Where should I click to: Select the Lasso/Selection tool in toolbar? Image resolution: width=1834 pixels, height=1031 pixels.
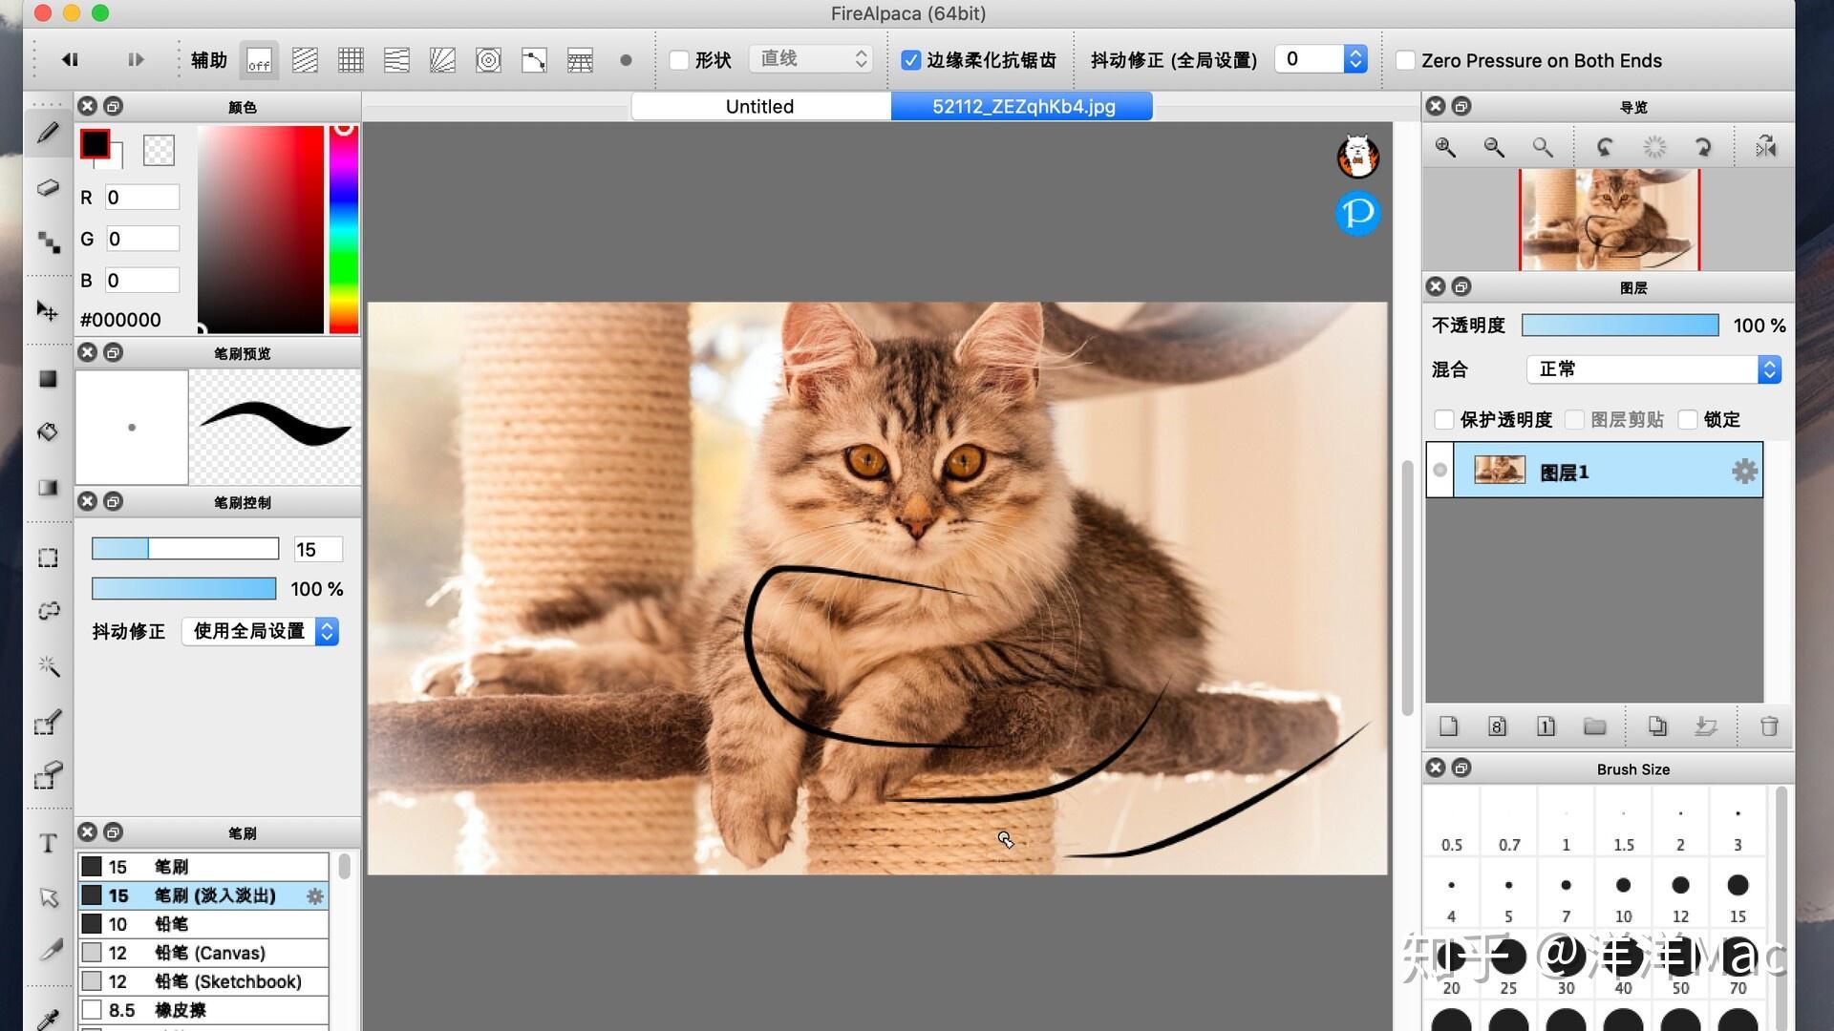(x=48, y=609)
